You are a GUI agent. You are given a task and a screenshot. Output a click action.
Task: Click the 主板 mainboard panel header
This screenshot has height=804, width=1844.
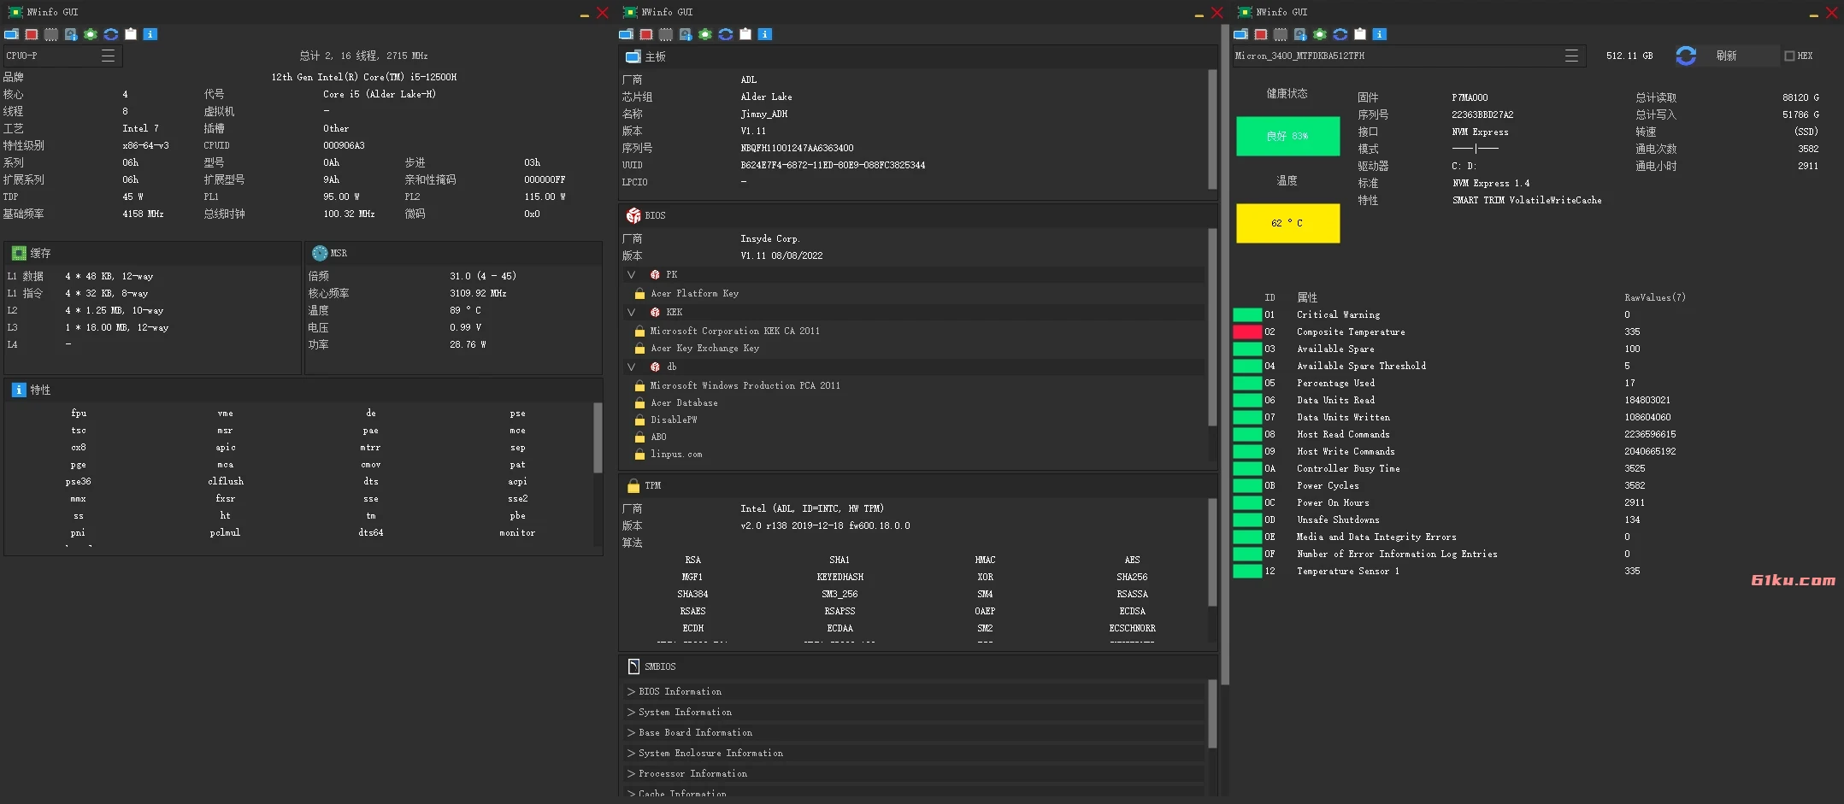[918, 56]
